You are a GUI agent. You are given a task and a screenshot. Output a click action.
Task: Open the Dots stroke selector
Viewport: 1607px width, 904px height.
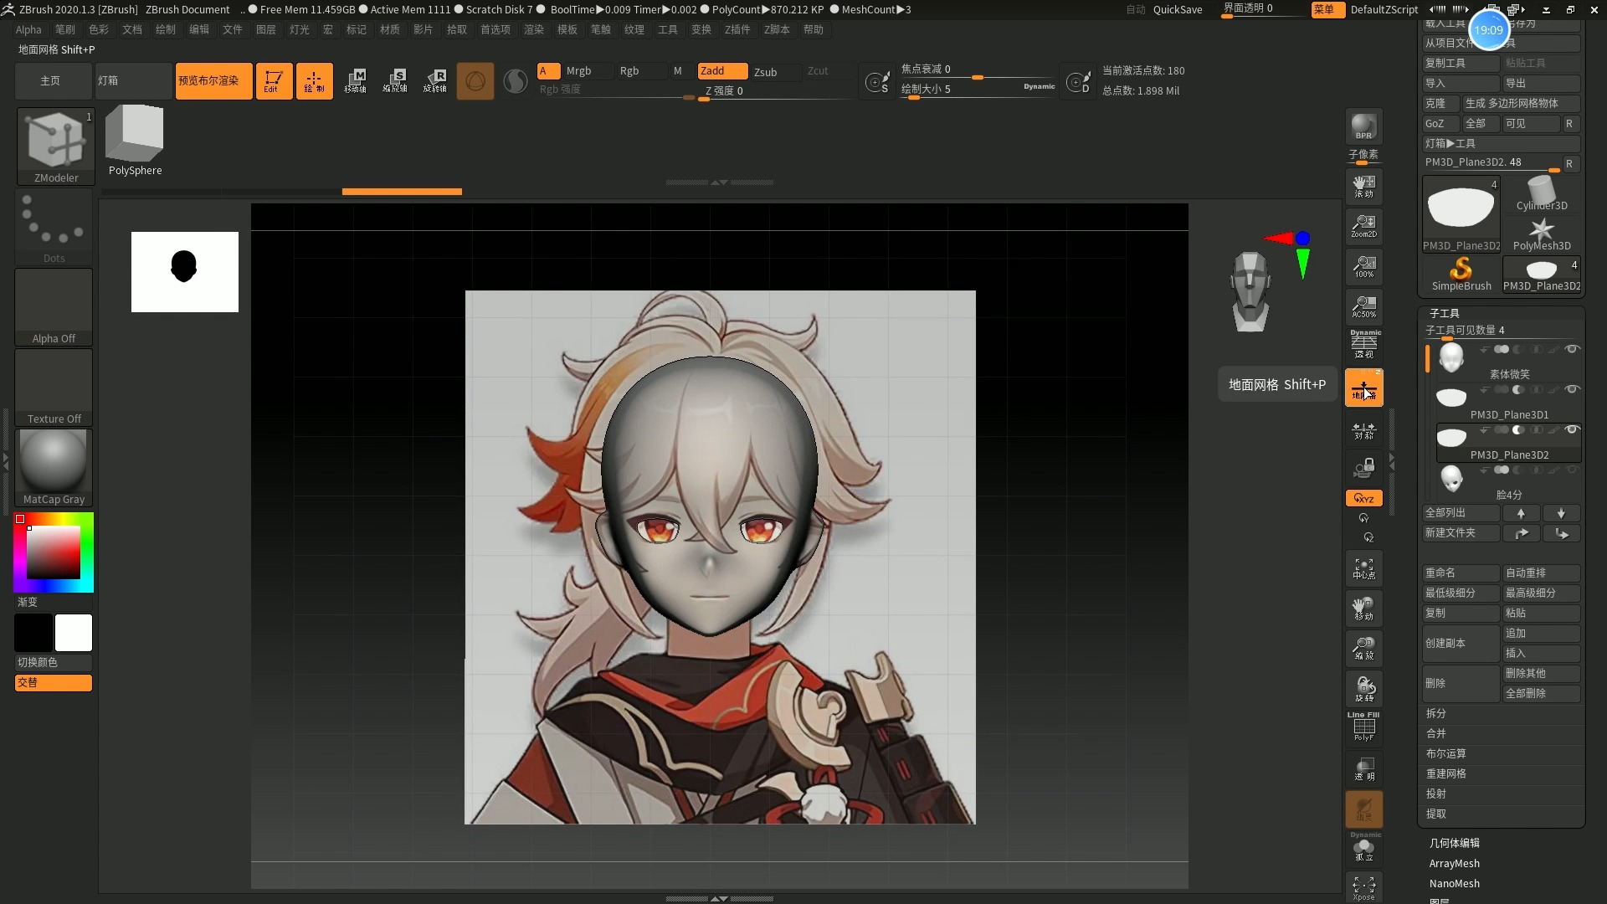(x=54, y=226)
